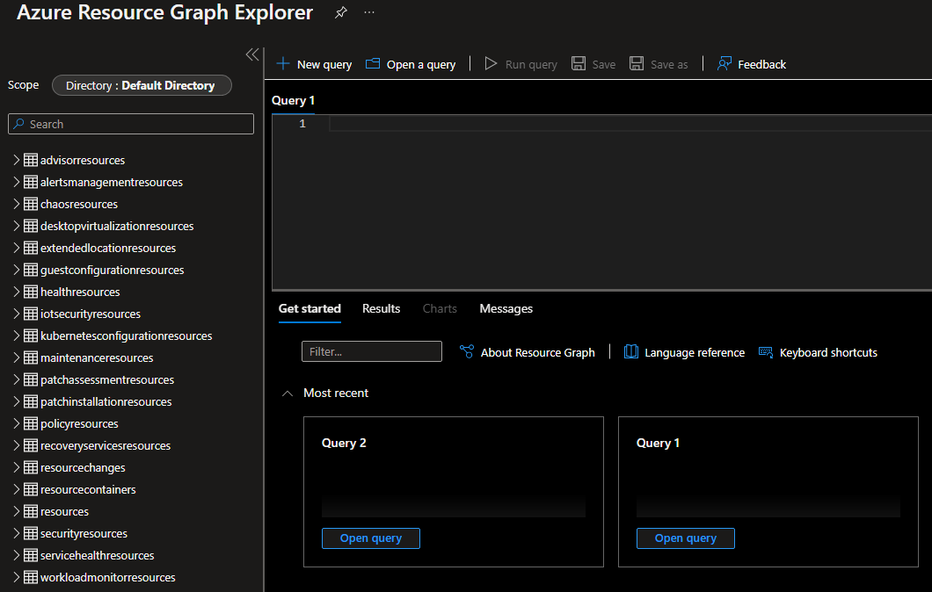The width and height of the screenshot is (932, 592).
Task: Select the patchinstallationresources table name
Action: (x=106, y=401)
